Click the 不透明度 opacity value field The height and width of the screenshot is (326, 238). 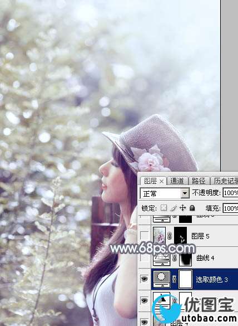click(231, 193)
